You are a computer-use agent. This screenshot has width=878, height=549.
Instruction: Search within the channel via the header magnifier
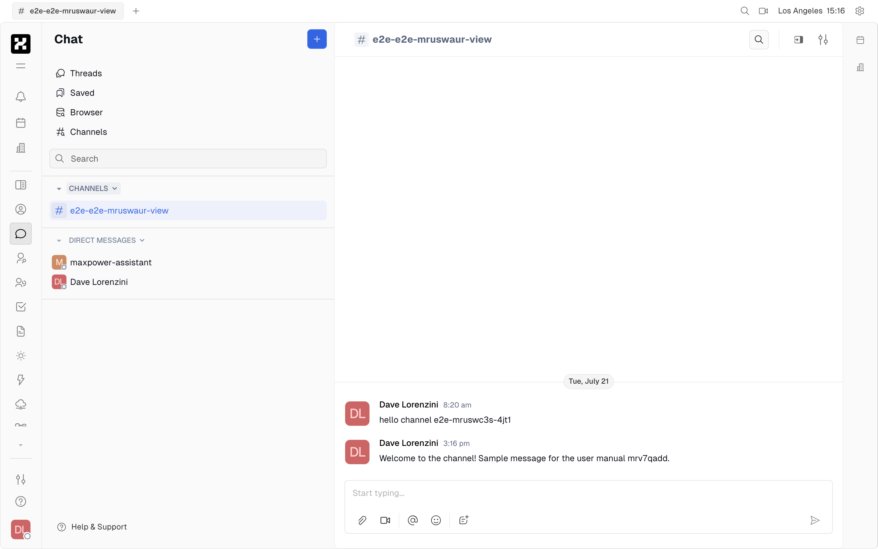pos(759,40)
